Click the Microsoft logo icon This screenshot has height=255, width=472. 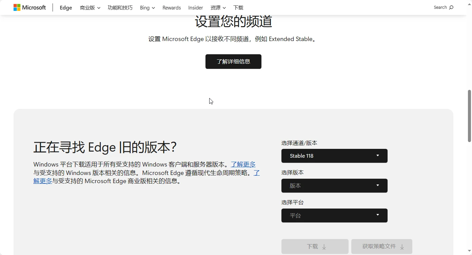(17, 7)
